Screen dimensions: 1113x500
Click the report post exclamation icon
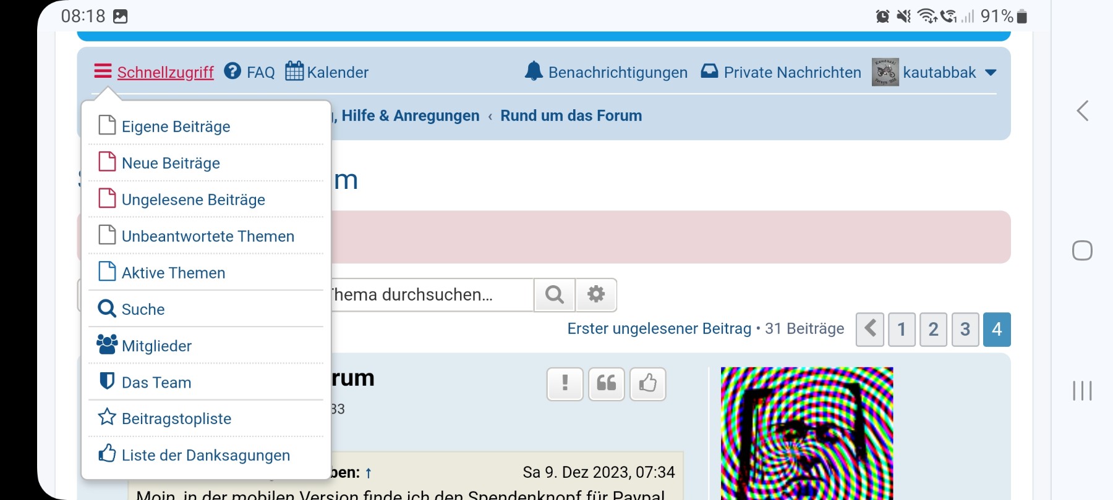tap(565, 384)
